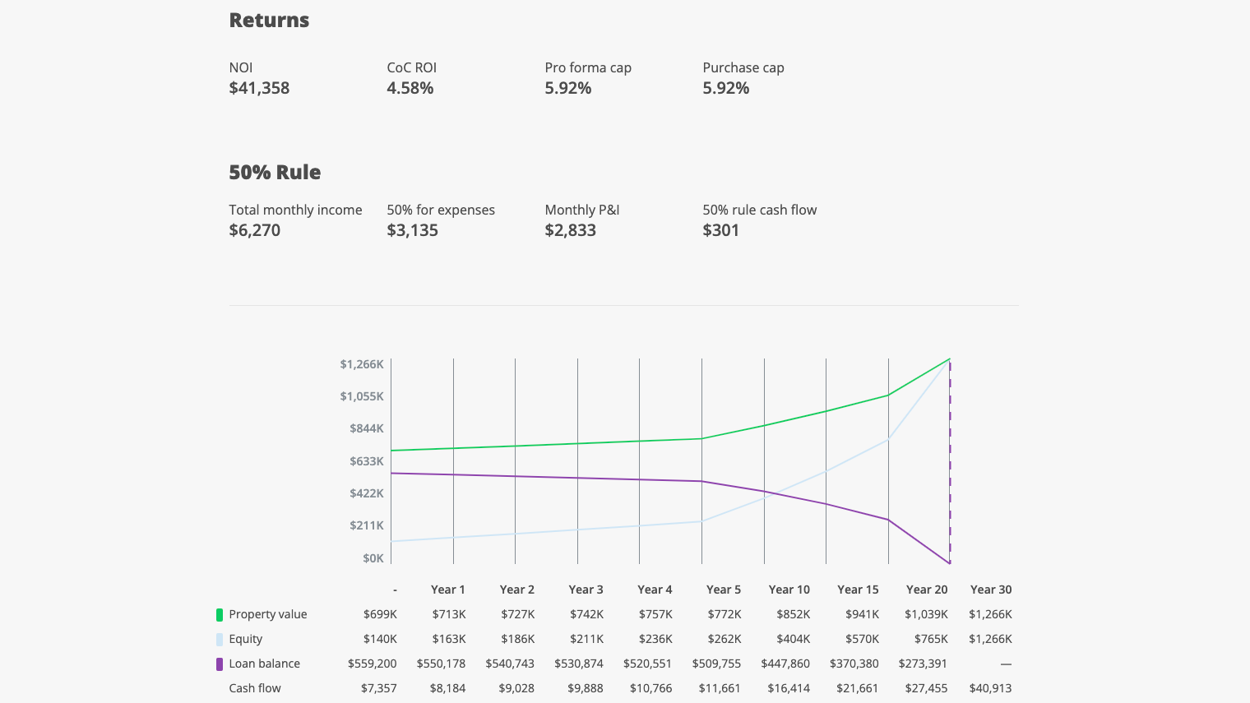This screenshot has height=703, width=1250.
Task: Click the $1,266K y-axis label
Action: coord(362,364)
